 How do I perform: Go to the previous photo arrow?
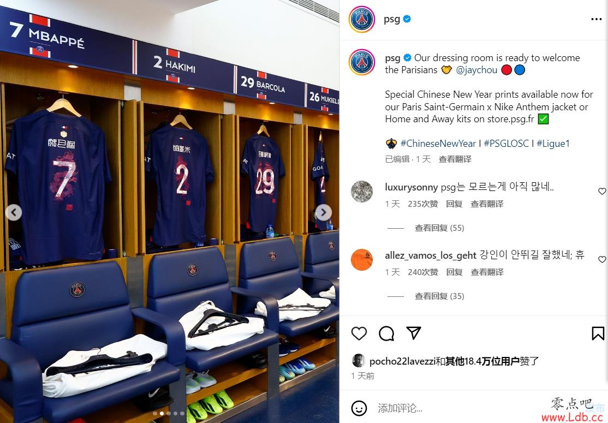(x=14, y=212)
